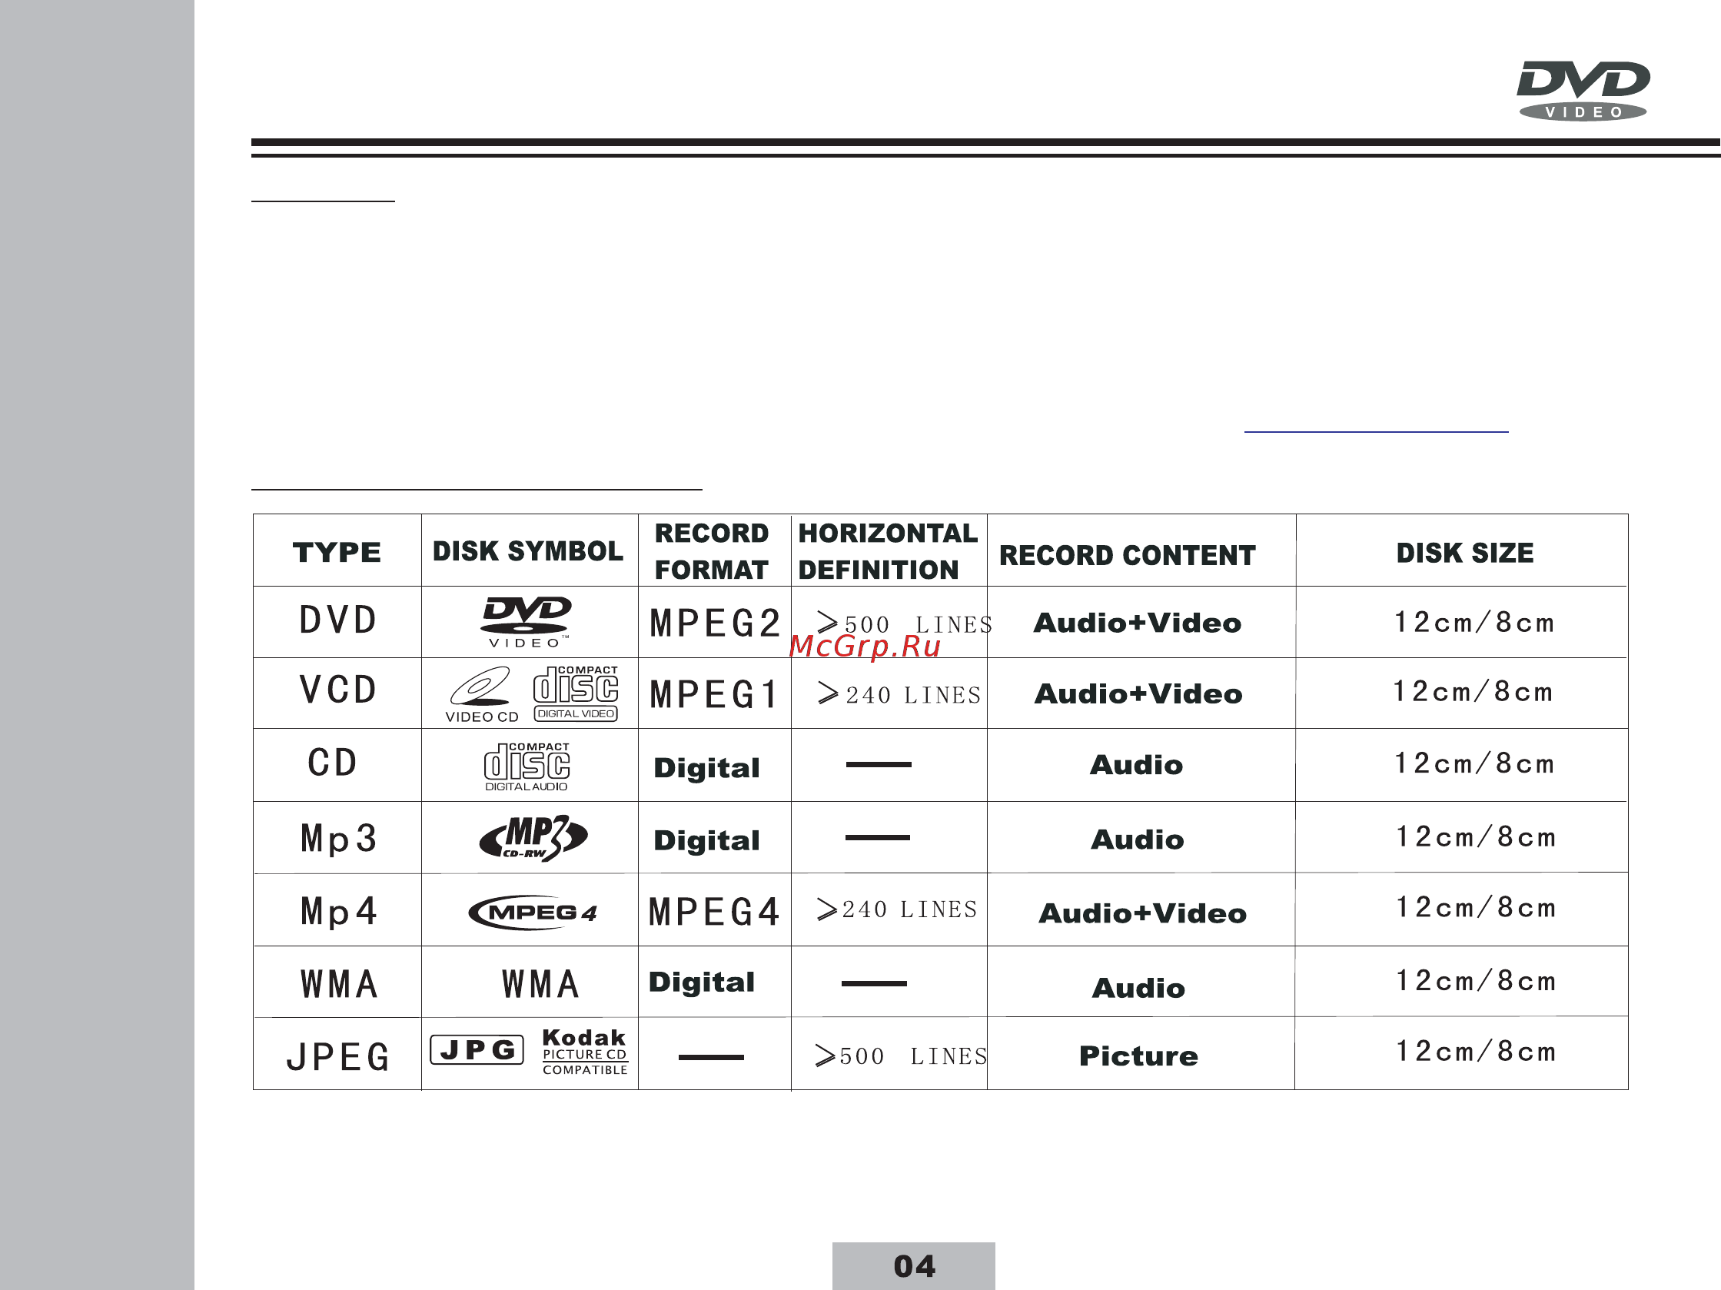Click 12cm/8cm disk size in the Mp4 row
Screen dimensions: 1721x1290
pyautogui.click(x=1476, y=907)
